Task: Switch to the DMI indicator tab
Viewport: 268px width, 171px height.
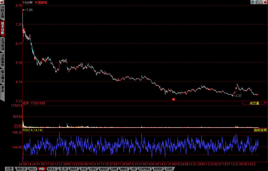Action: [x=114, y=169]
